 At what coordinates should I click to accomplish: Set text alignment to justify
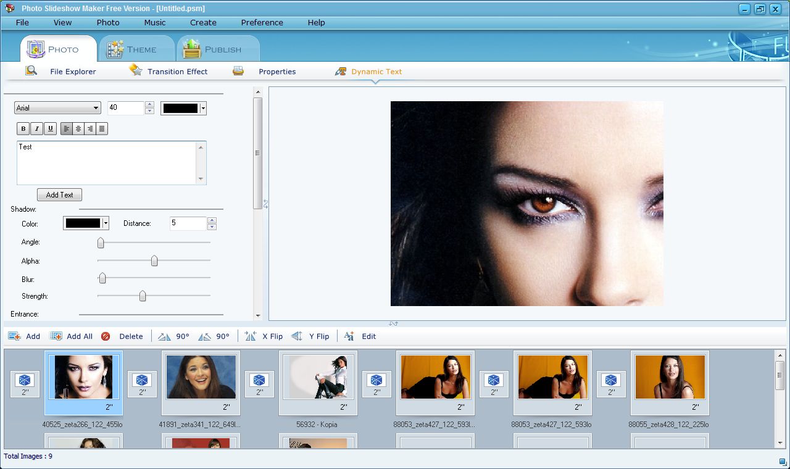(x=102, y=128)
